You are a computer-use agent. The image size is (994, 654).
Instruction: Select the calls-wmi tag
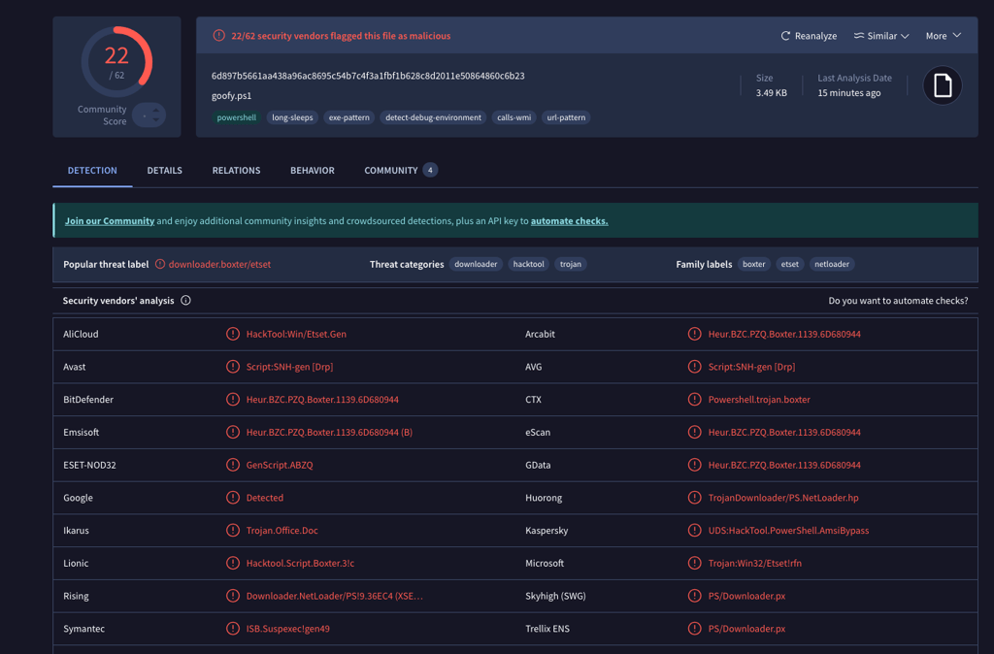[x=514, y=117]
